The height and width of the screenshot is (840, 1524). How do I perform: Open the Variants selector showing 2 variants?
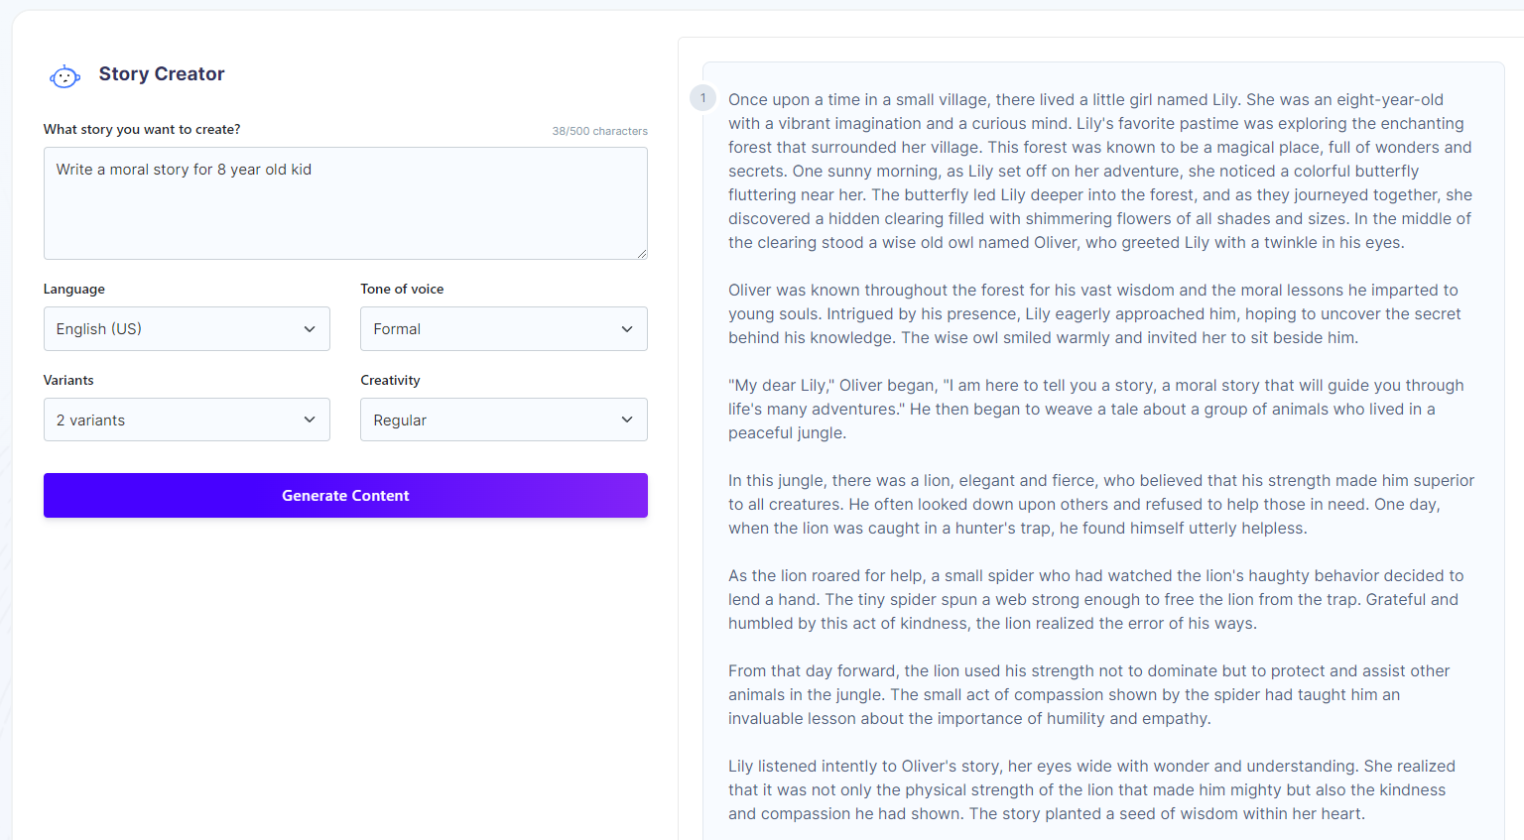pos(187,420)
